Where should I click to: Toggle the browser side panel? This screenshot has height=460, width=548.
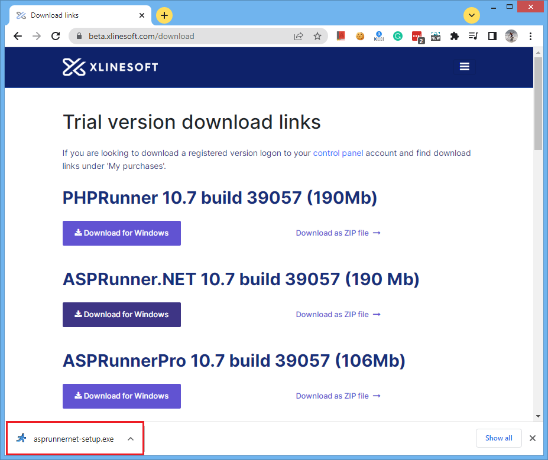pos(492,36)
